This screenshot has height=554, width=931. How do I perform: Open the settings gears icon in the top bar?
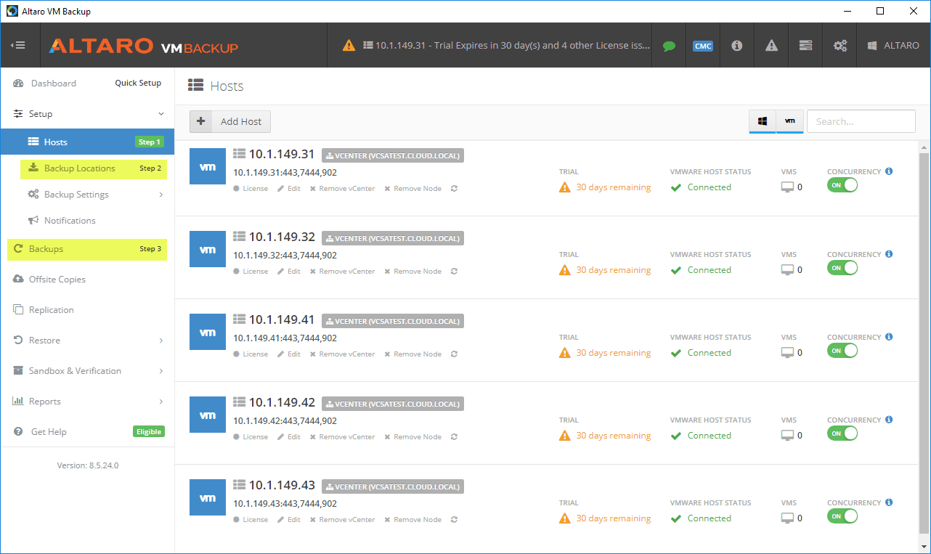[x=840, y=46]
